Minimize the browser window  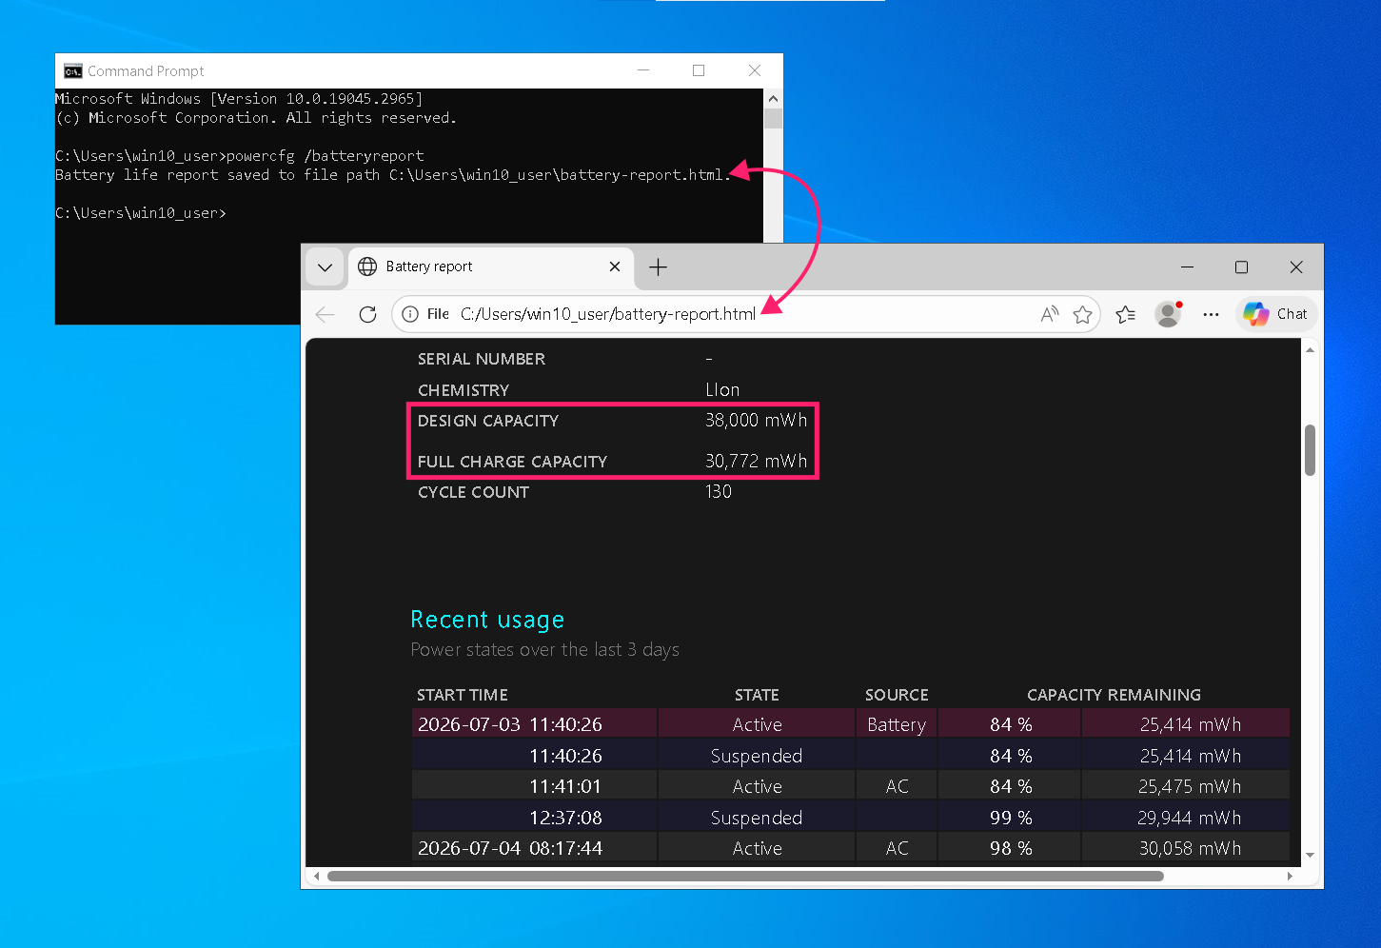tap(1187, 267)
